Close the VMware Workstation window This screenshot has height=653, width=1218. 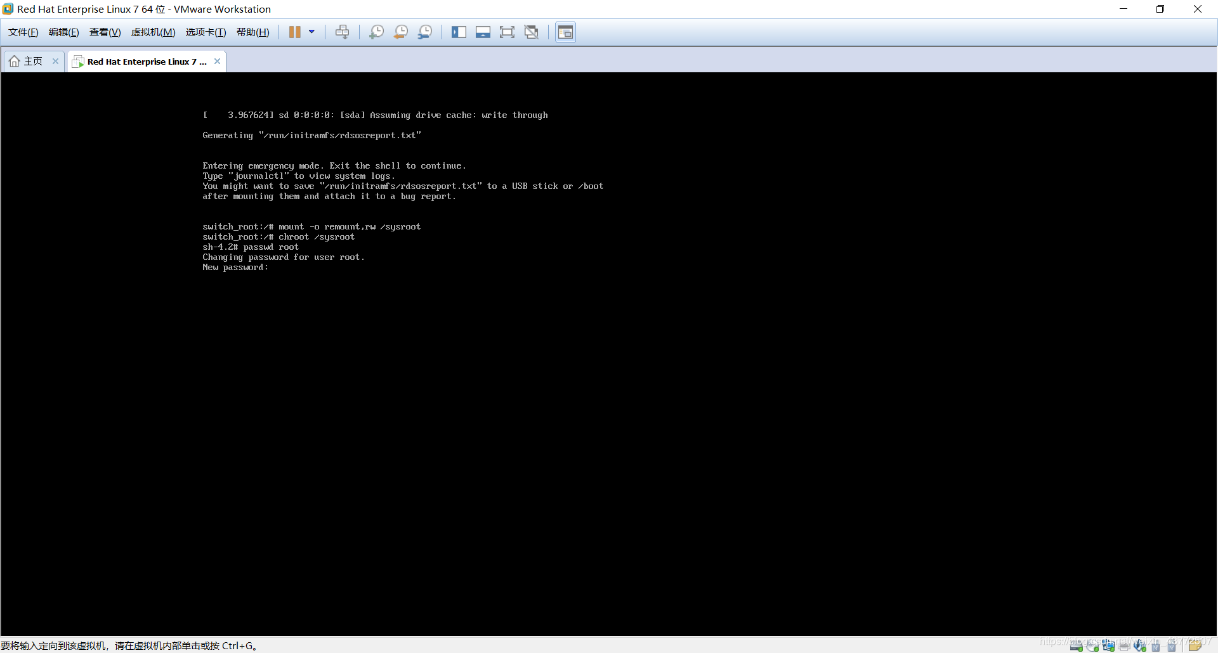[1198, 9]
